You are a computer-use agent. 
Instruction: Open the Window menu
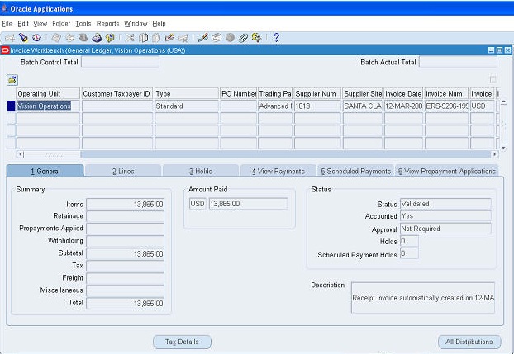136,24
